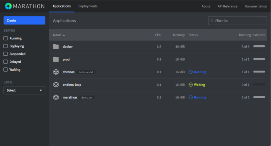Viewport: 271px width, 146px height.
Task: Click the chronos instances progress bar
Action: pos(259,72)
